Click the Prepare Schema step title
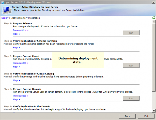The height and width of the screenshot is (120, 156). click(x=22, y=24)
